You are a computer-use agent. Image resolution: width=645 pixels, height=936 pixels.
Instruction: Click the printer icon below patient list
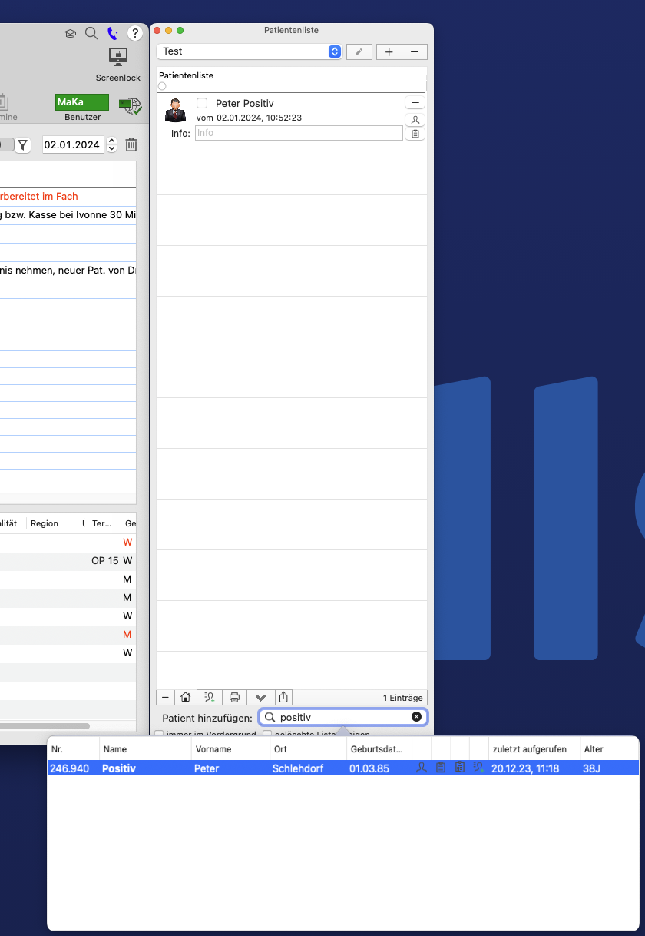235,697
